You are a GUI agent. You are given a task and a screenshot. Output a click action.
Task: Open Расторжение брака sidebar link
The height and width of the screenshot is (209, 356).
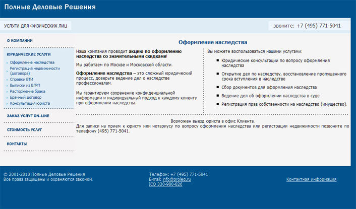(x=27, y=91)
